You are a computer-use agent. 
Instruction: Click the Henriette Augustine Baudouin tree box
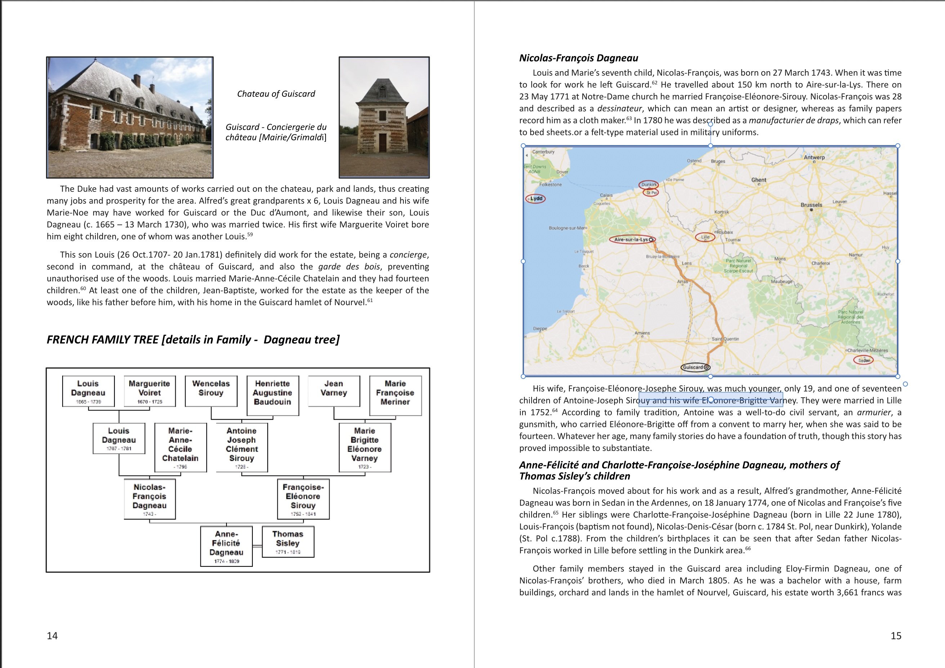pyautogui.click(x=273, y=395)
